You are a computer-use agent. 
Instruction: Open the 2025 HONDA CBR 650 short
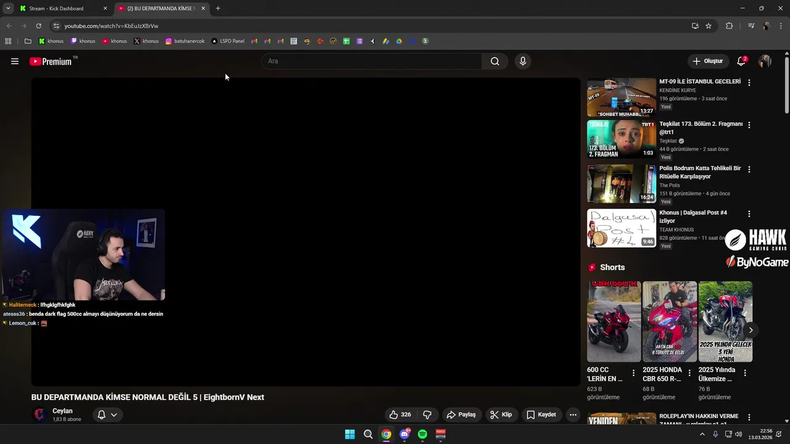[670, 321]
